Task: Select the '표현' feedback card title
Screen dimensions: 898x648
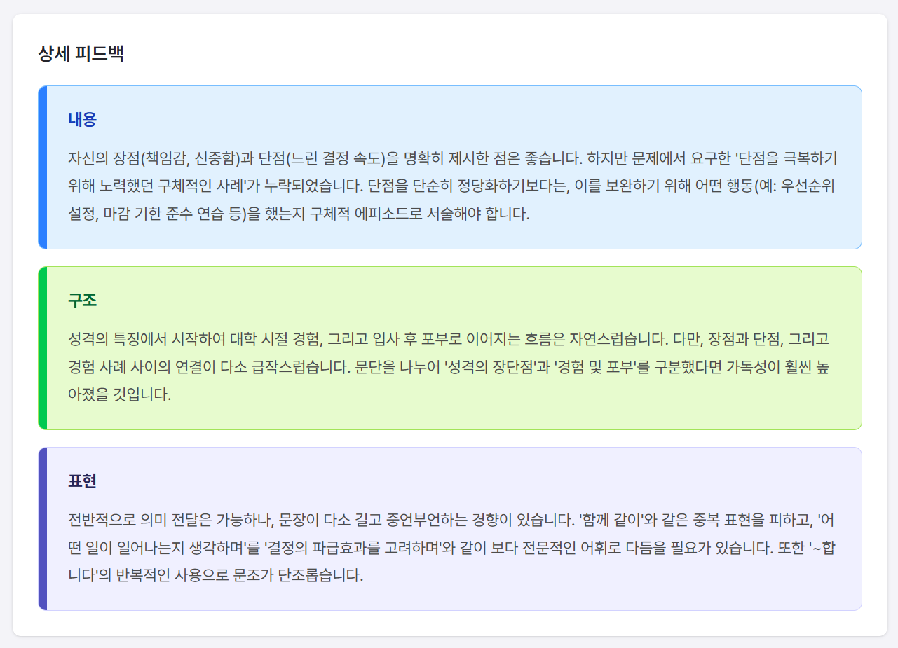Action: pos(82,481)
